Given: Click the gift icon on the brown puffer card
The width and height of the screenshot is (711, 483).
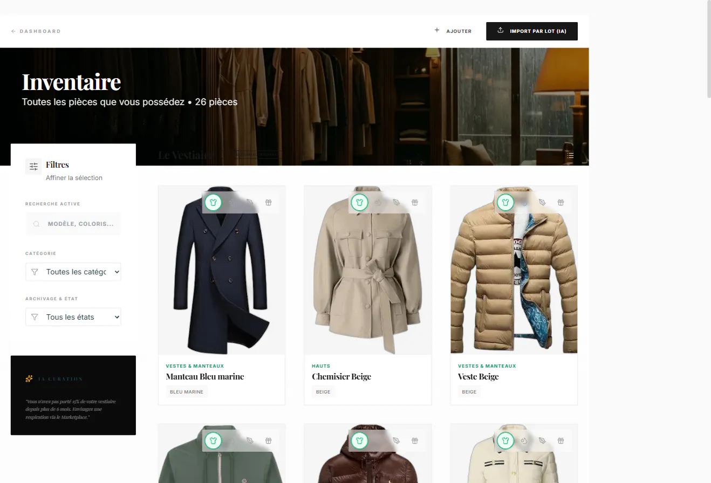Looking at the screenshot, I should (x=414, y=440).
